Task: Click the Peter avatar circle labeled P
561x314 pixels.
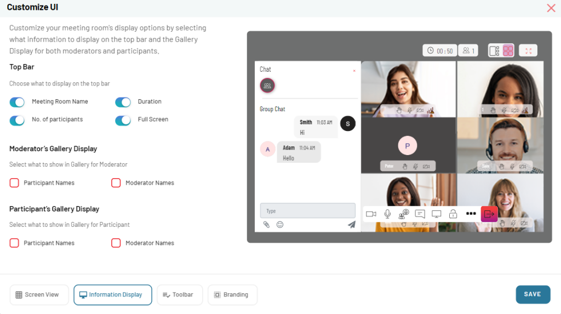Action: click(408, 146)
